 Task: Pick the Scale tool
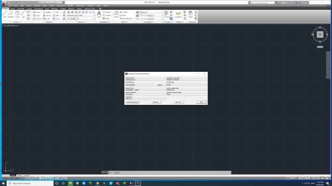[46, 19]
